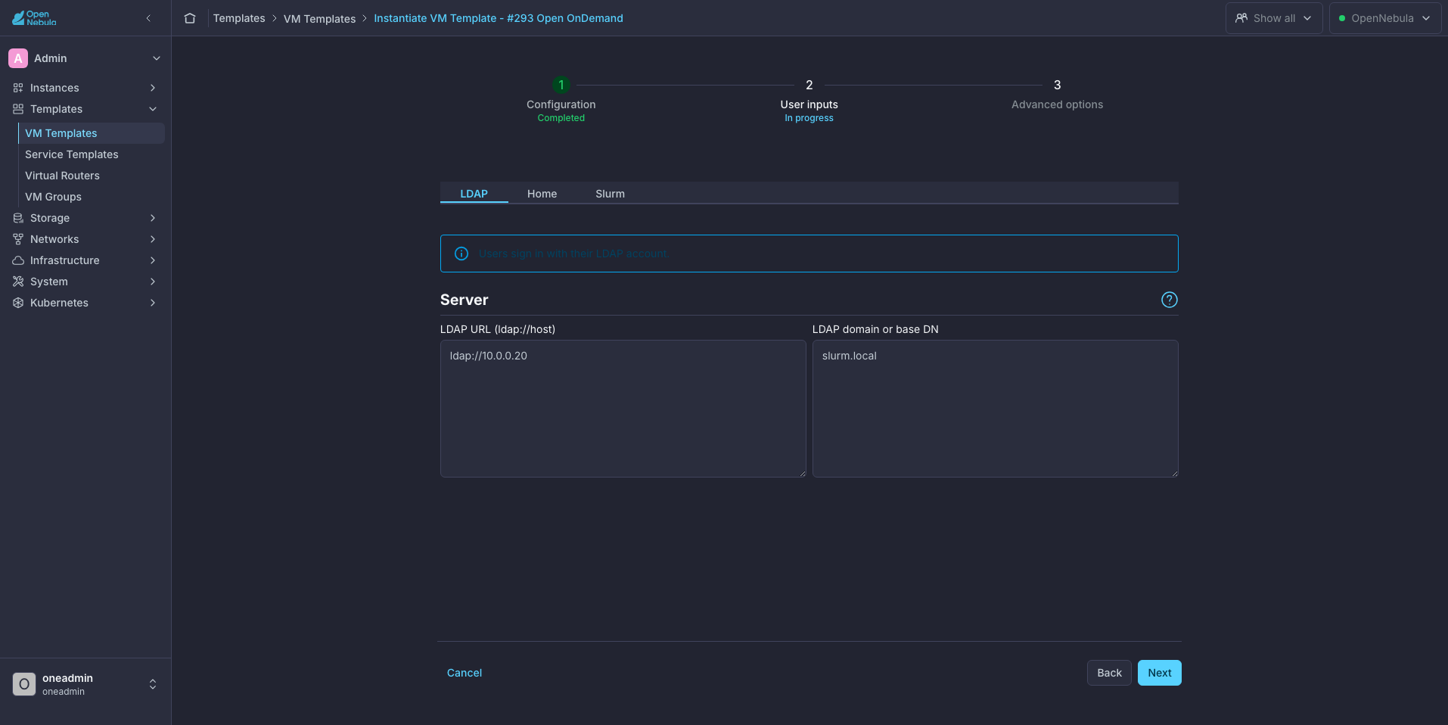
Task: Expand the System menu
Action: click(x=153, y=282)
